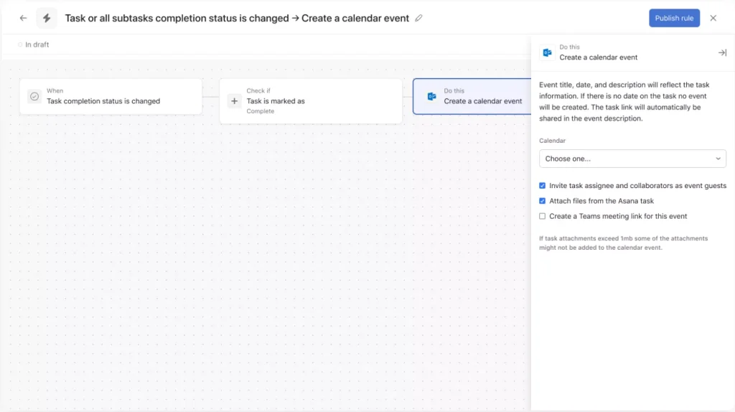This screenshot has height=412, width=735.
Task: Click the Outlook icon on Do this card
Action: [x=431, y=97]
